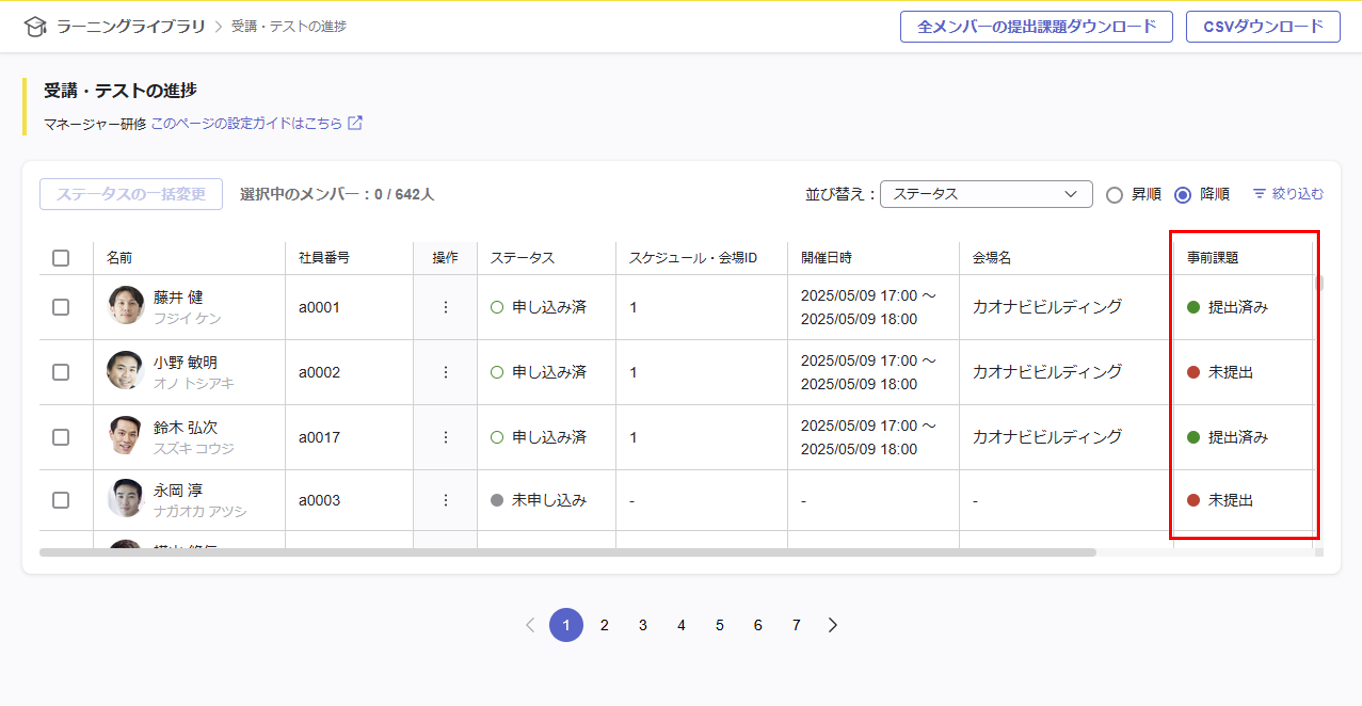Click 提出済み in 鈴木 弘次's row
Screen dimensions: 1362x706
coord(1228,437)
